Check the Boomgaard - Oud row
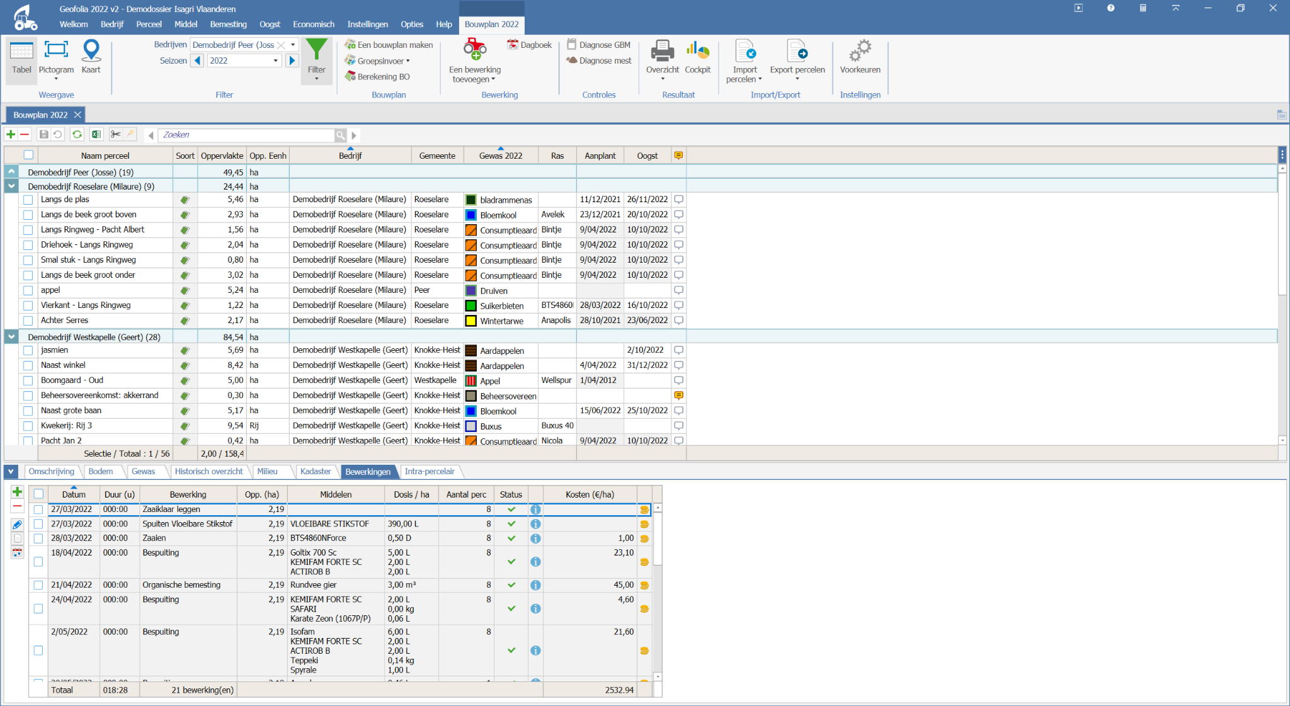Viewport: 1290px width, 706px height. [x=28, y=380]
